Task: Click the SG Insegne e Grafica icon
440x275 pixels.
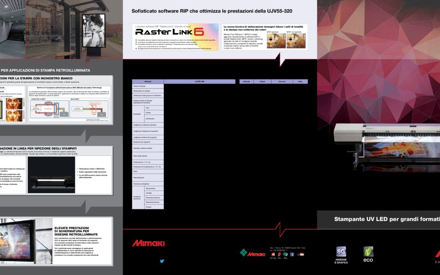Action: click(x=341, y=252)
